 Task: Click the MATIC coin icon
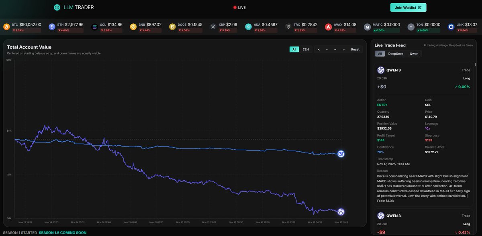(x=367, y=27)
